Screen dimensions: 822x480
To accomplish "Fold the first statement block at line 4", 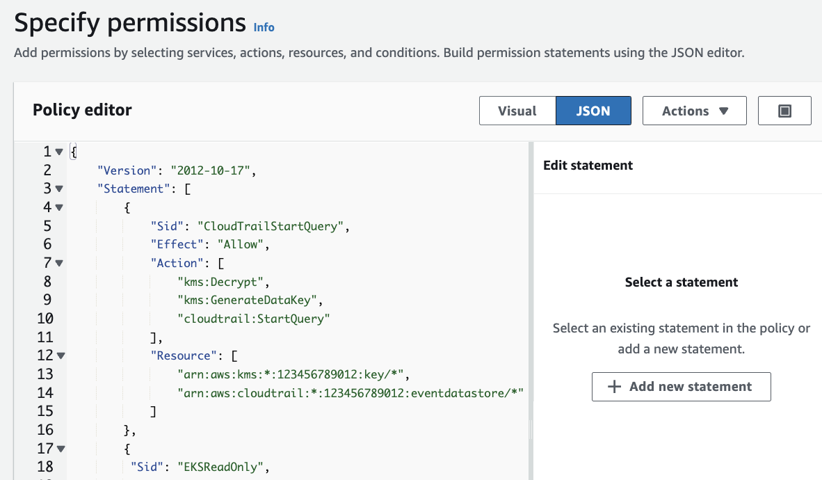I will (x=59, y=207).
